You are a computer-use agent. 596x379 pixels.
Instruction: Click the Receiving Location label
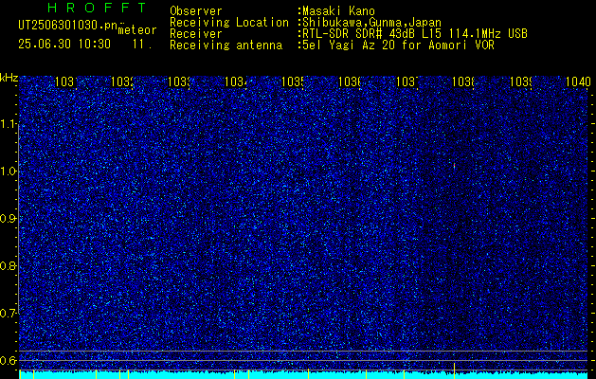[229, 23]
